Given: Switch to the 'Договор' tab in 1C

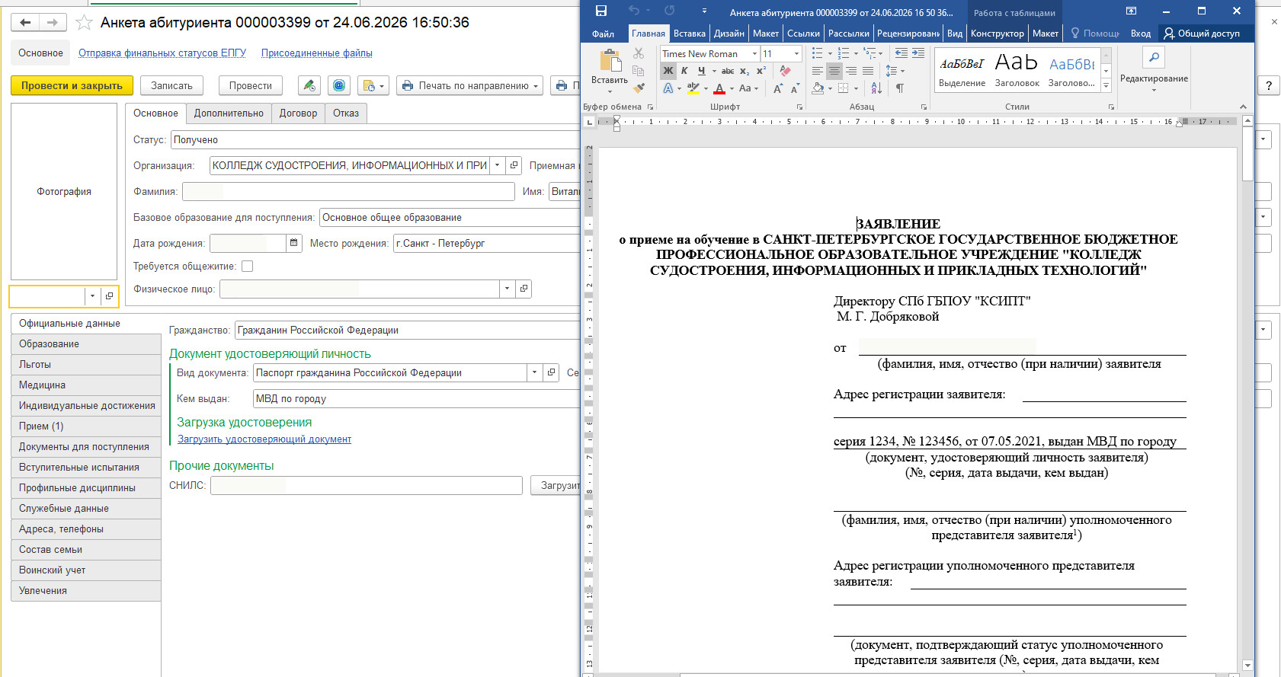Looking at the screenshot, I should coord(298,113).
